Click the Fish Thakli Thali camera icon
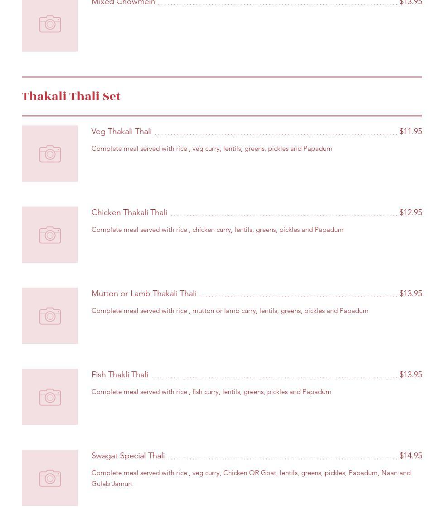The image size is (437, 510). [x=50, y=397]
